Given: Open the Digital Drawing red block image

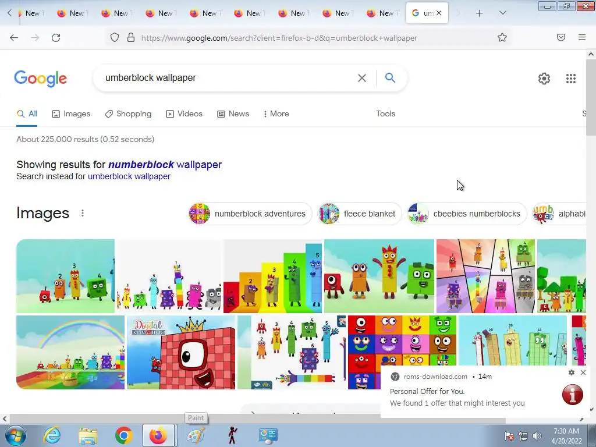Looking at the screenshot, I should pyautogui.click(x=181, y=352).
